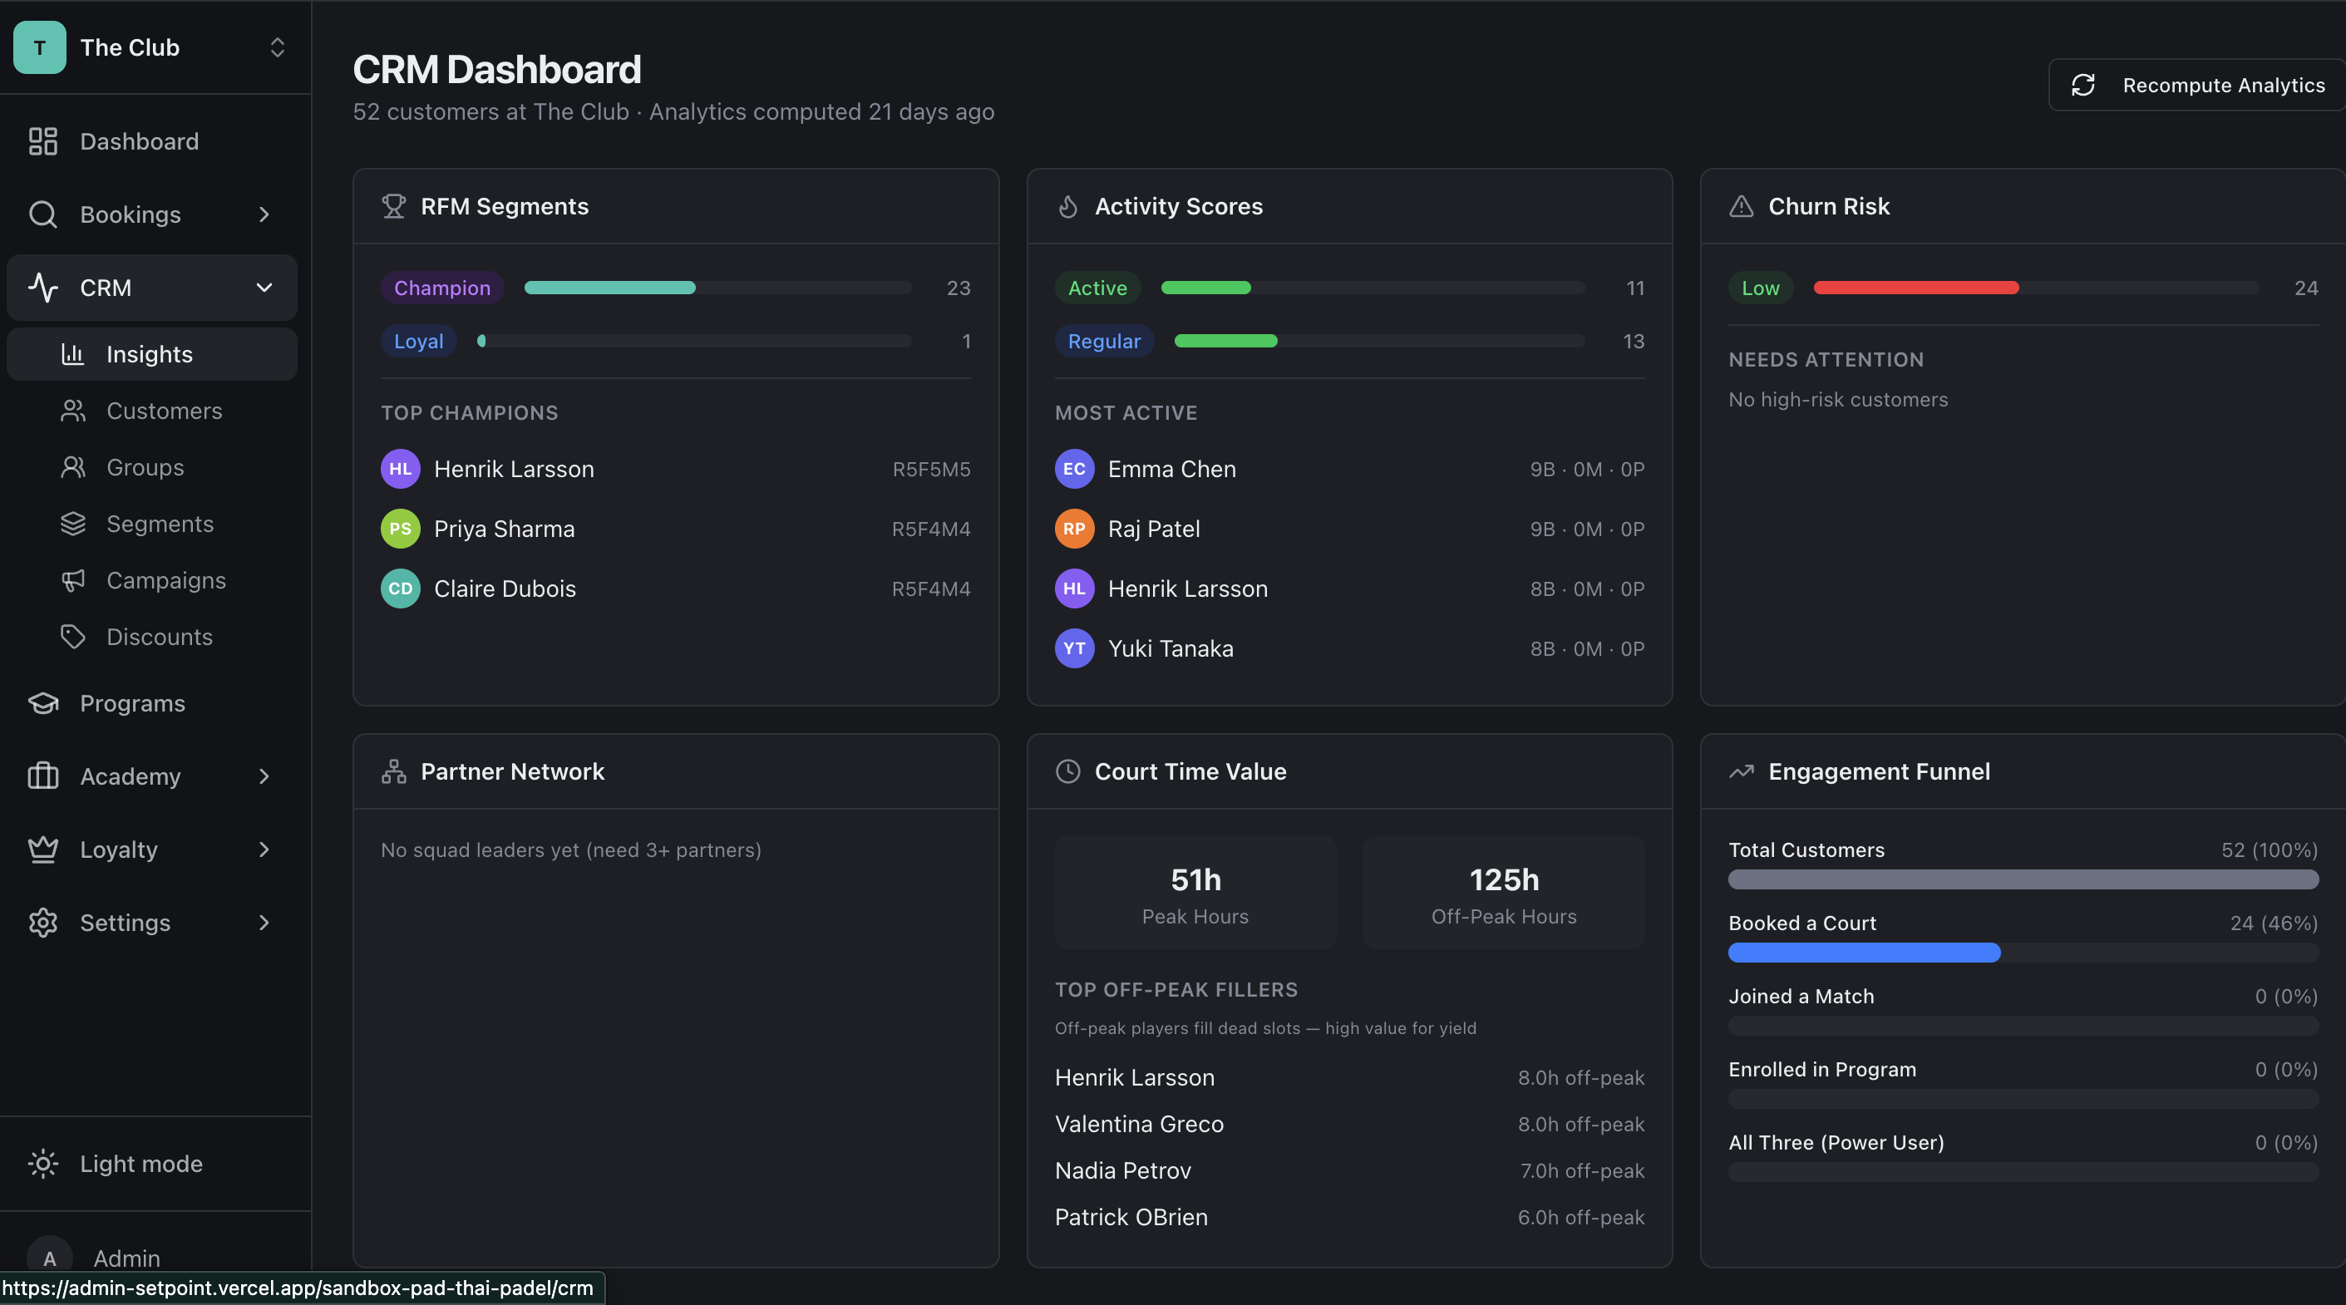The image size is (2346, 1305).
Task: Click the Campaigns megaphone icon
Action: click(73, 580)
